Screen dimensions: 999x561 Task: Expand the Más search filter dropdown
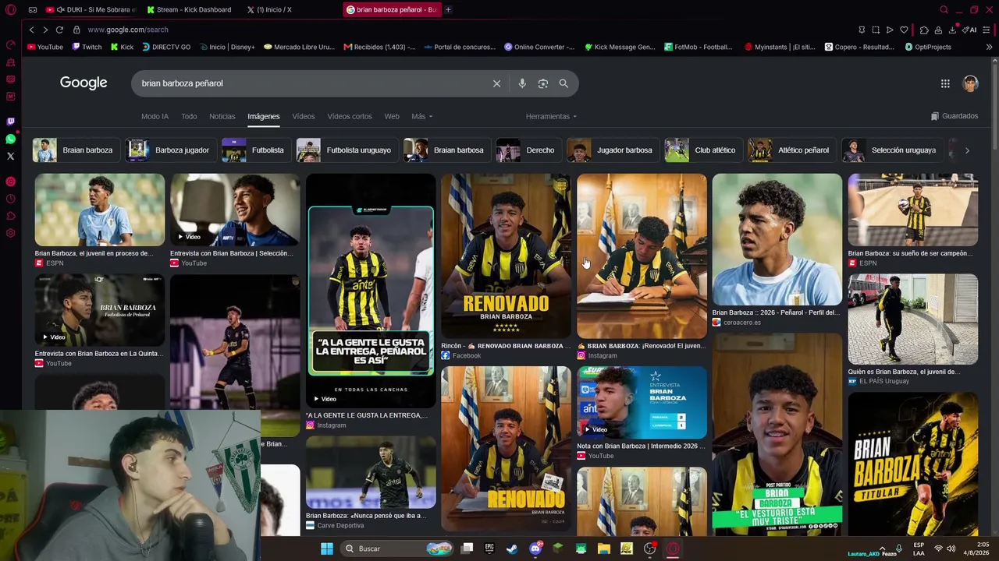[x=421, y=116]
